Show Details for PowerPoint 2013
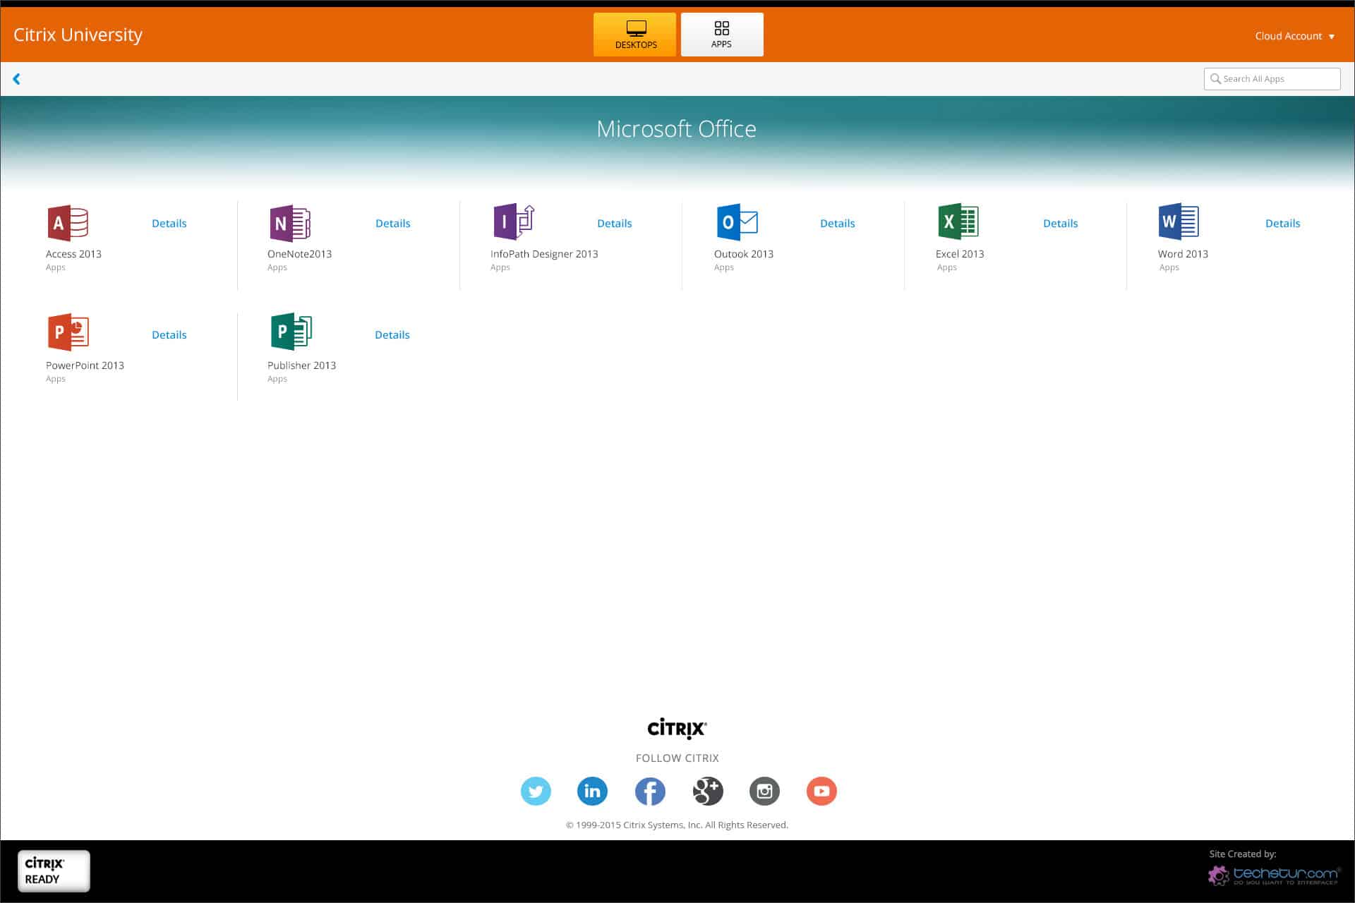 point(169,334)
